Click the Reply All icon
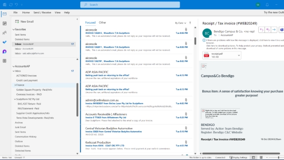 pos(268,30)
